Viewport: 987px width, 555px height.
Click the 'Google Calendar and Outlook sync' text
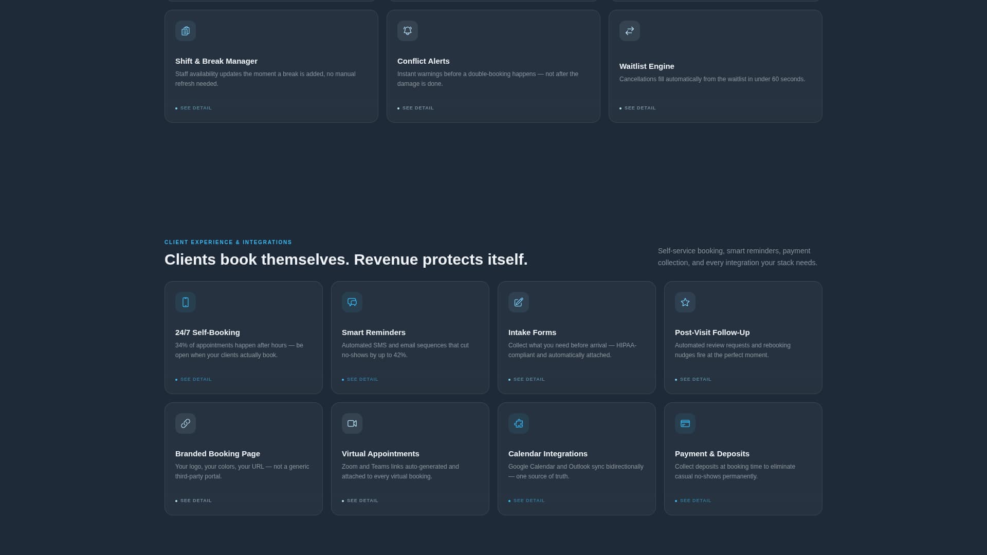click(576, 471)
